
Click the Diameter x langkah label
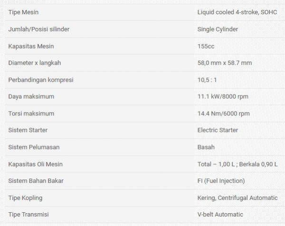coord(35,63)
